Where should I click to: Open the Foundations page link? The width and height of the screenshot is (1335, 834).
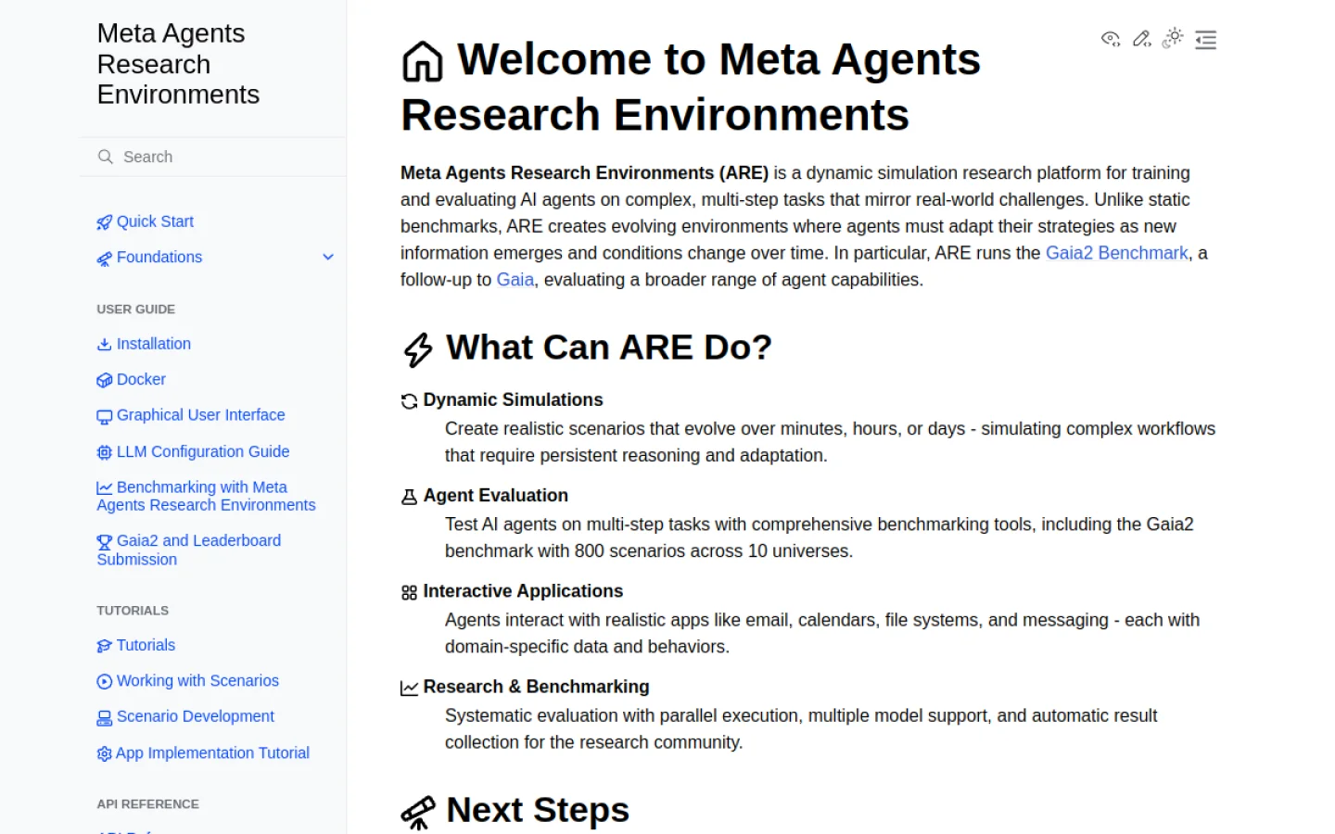point(149,257)
